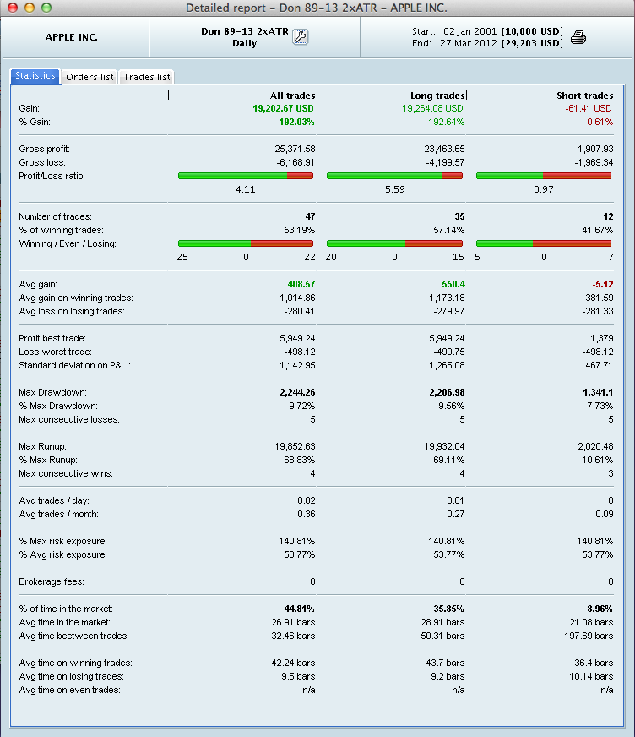Click the Brokerage fees label
This screenshot has width=635, height=737.
(x=52, y=581)
